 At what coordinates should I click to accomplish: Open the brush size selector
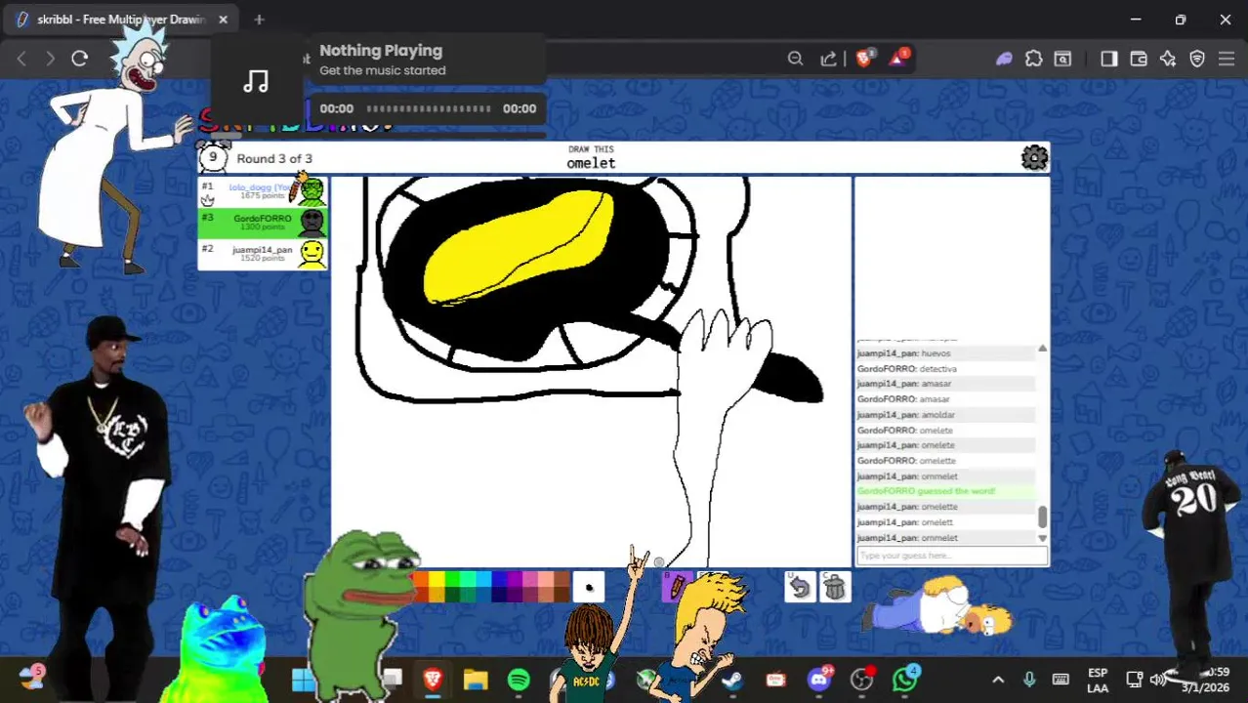[x=589, y=587]
